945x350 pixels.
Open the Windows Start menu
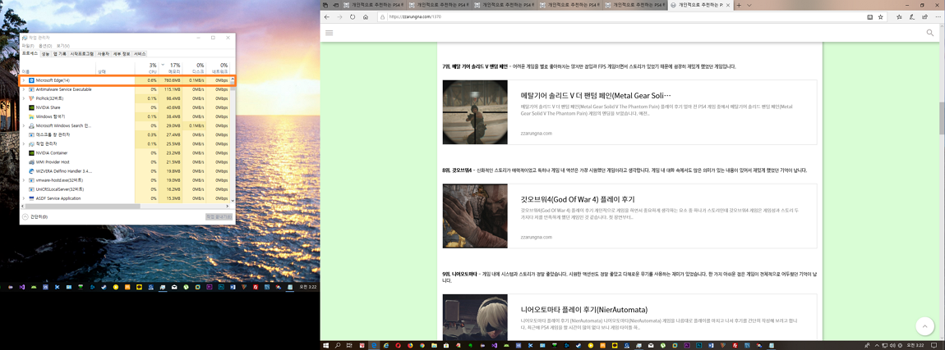327,346
